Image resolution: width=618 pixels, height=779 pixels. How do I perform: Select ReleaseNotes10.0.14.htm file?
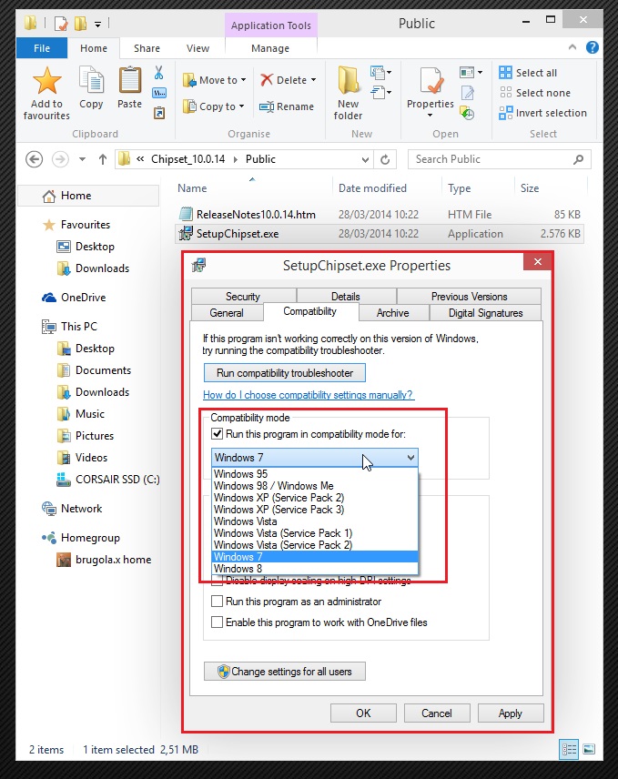380,214
